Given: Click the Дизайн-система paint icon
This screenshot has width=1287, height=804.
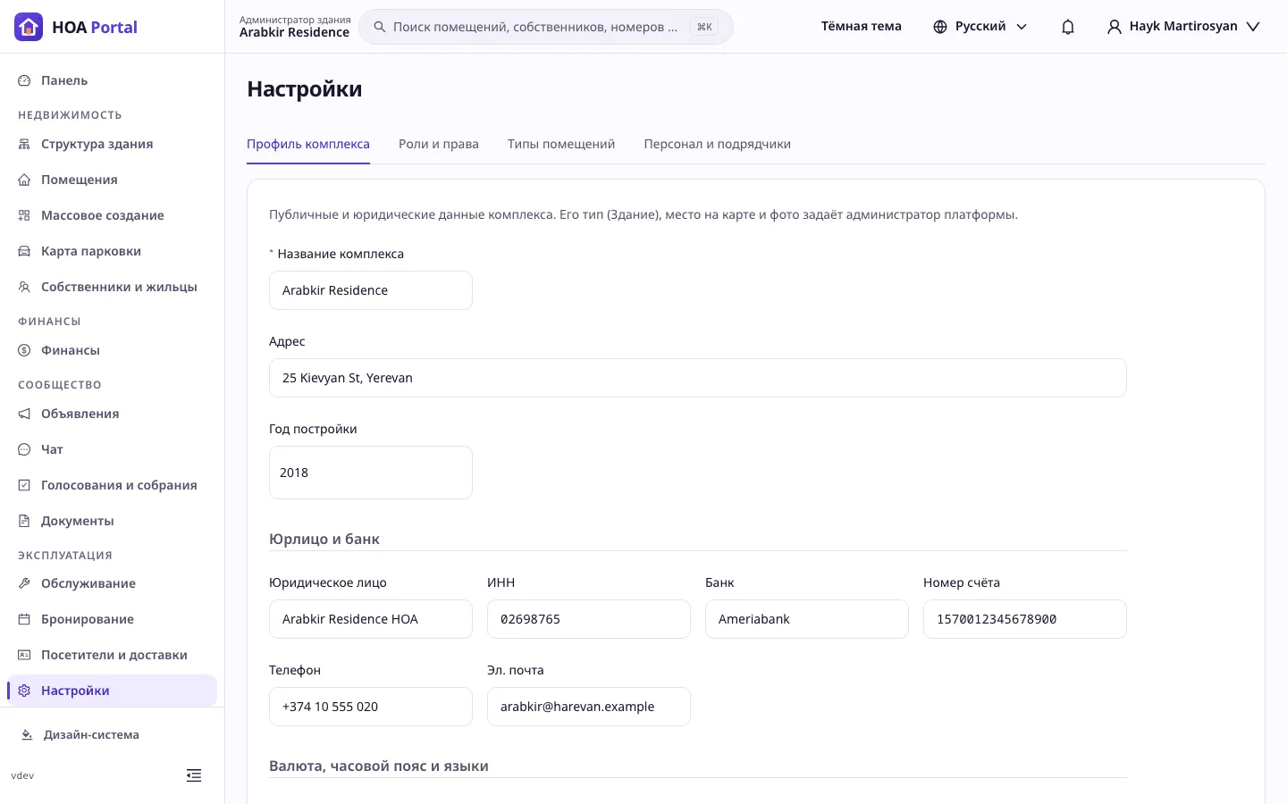Looking at the screenshot, I should 27,734.
